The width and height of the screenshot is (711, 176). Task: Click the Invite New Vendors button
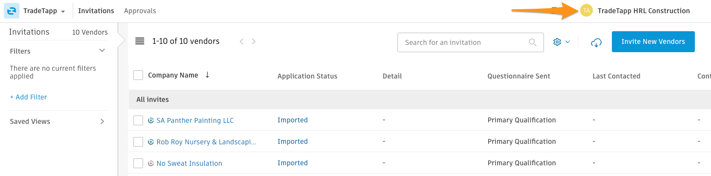pyautogui.click(x=653, y=42)
